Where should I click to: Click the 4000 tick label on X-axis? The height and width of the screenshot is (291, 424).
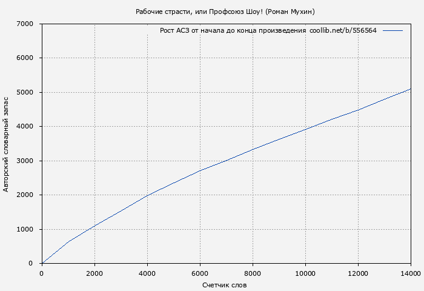pyautogui.click(x=147, y=273)
